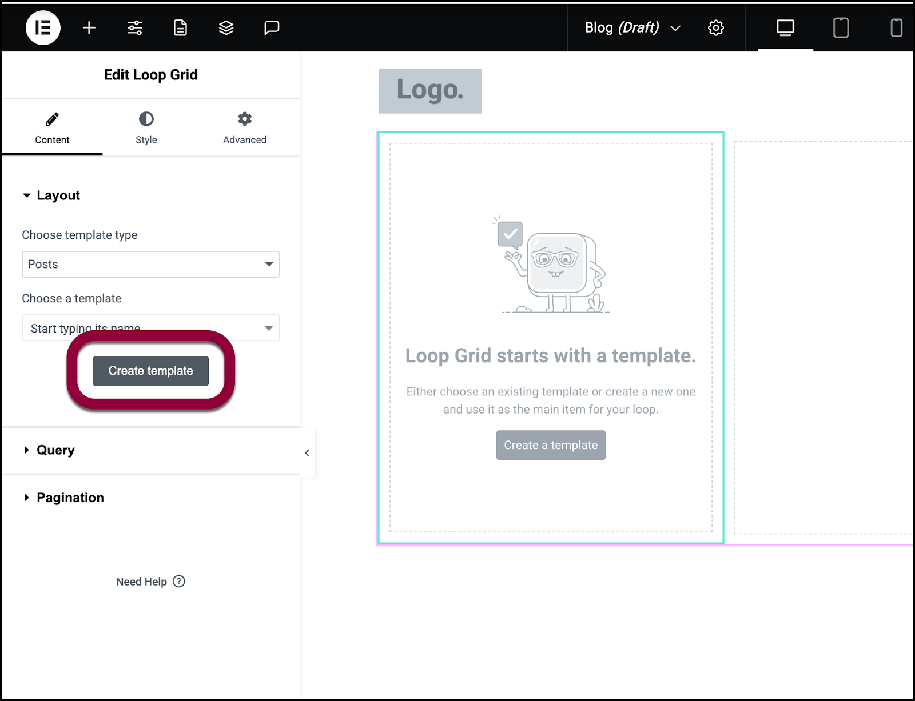
Task: Switch to the Style tab
Action: click(146, 128)
